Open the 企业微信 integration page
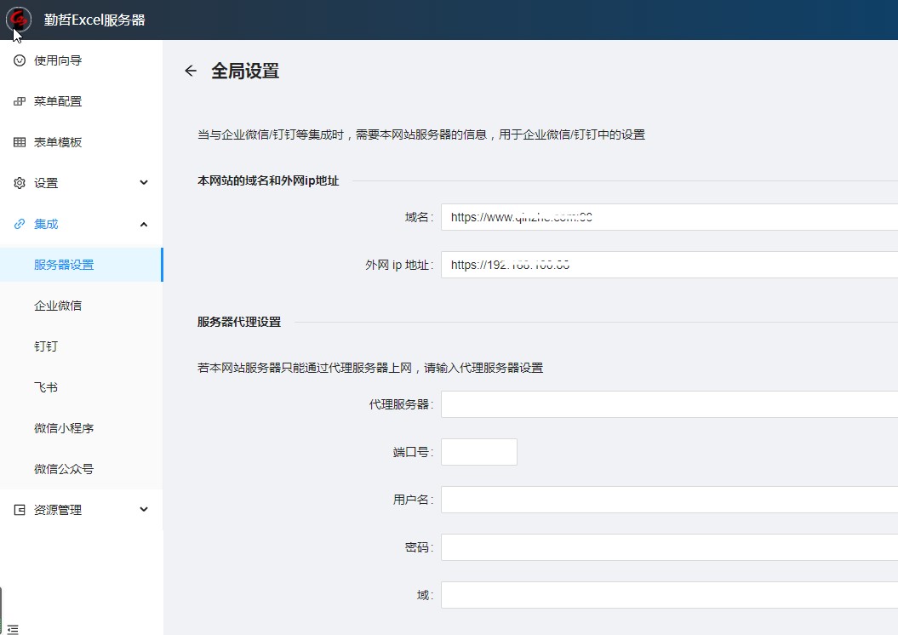The image size is (898, 635). (x=58, y=306)
